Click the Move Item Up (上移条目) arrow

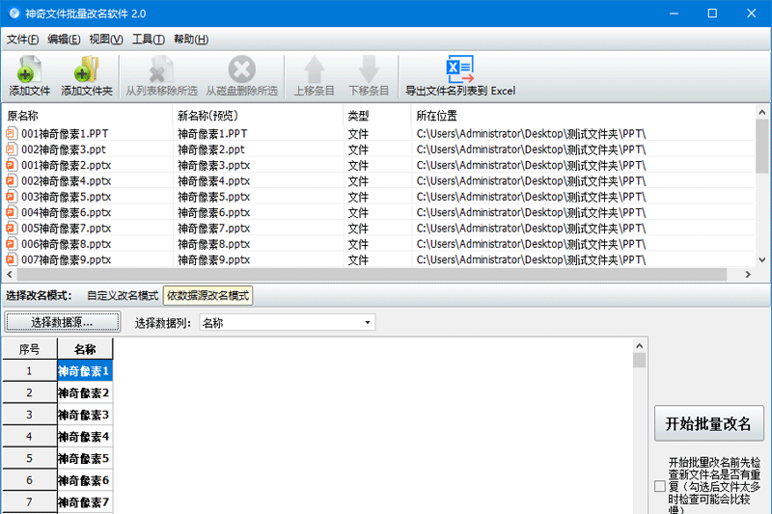[315, 70]
